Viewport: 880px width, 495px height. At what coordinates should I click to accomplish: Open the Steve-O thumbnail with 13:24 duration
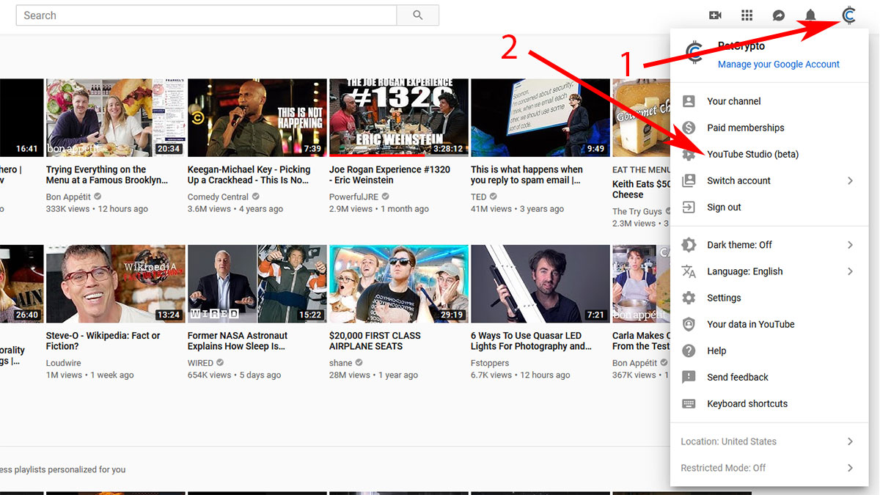click(115, 284)
